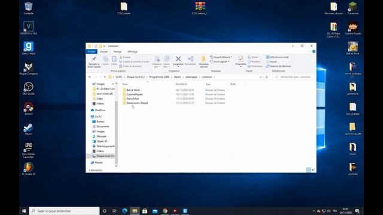Open Téléchargements in the navigation pane
This screenshot has height=215, width=383.
tap(105, 146)
